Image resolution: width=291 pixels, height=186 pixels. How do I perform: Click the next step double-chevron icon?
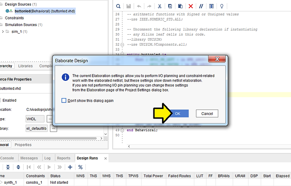point(59,167)
